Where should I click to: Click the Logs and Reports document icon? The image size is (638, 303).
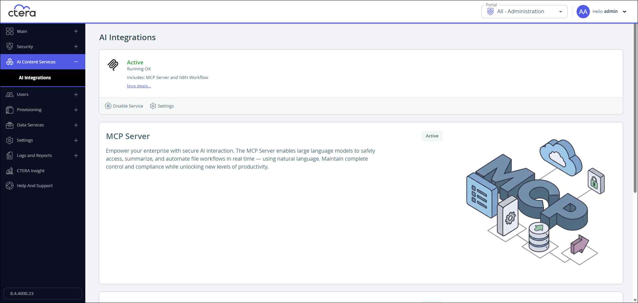(x=10, y=156)
